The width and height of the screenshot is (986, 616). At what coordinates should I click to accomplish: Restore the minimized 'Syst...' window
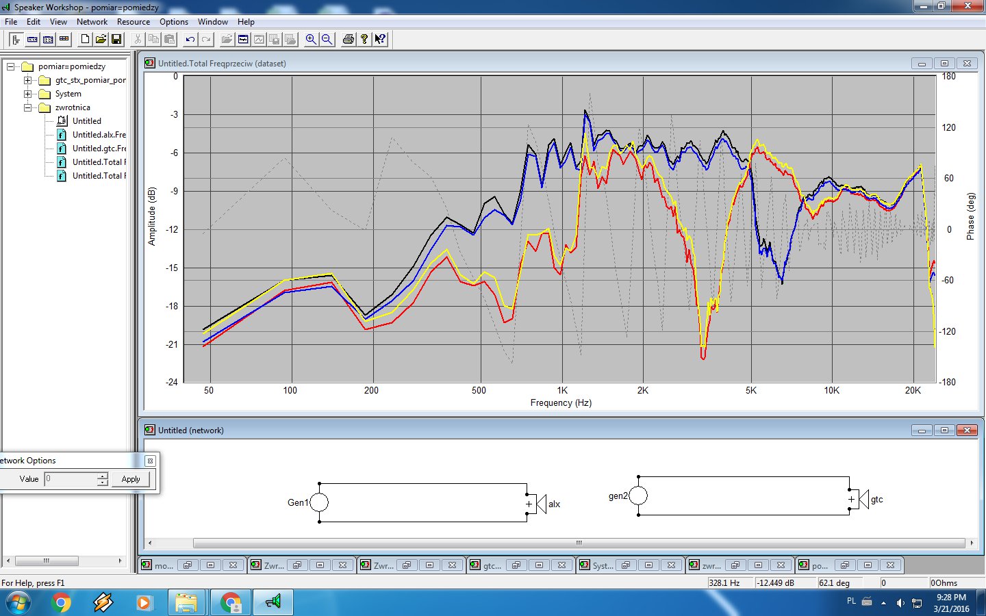[x=626, y=565]
